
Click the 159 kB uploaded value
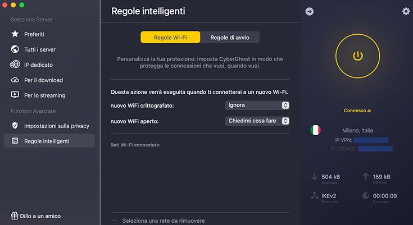pos(382,177)
